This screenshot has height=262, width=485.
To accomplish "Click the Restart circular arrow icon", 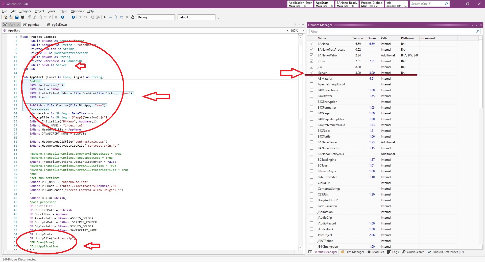I will pyautogui.click(x=132, y=17).
